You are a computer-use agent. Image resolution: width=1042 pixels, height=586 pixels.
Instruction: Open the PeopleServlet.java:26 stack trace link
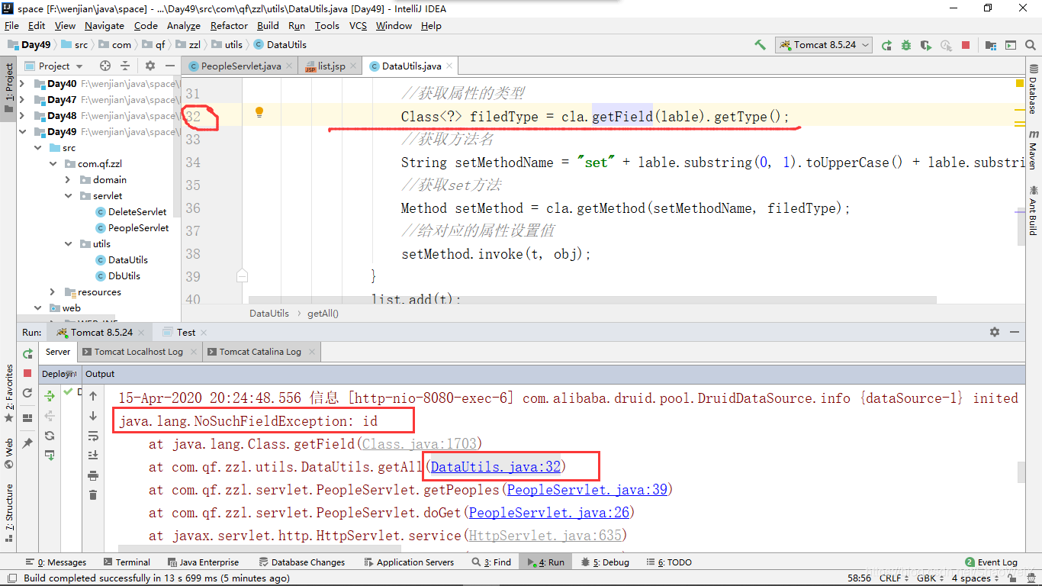[548, 513]
